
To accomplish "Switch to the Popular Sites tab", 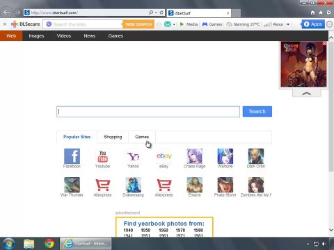I will pos(77,137).
